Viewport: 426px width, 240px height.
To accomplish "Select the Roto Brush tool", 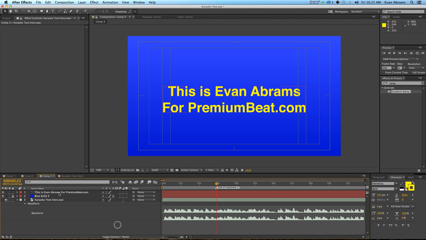I will [x=78, y=11].
